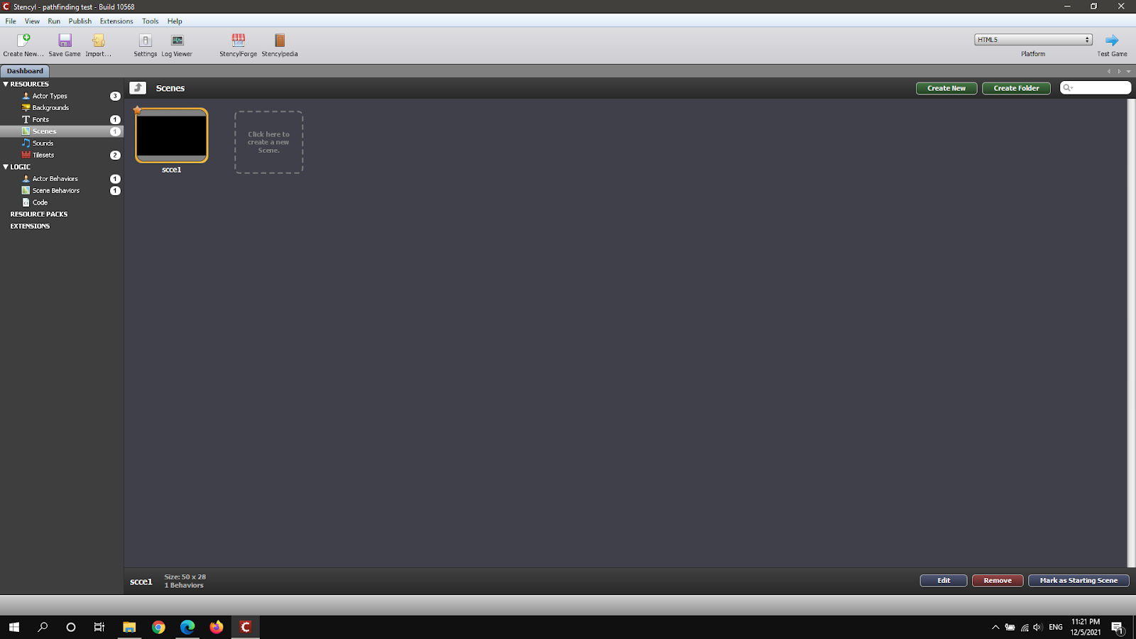
Task: Open Firefox from the taskbar
Action: pyautogui.click(x=217, y=627)
